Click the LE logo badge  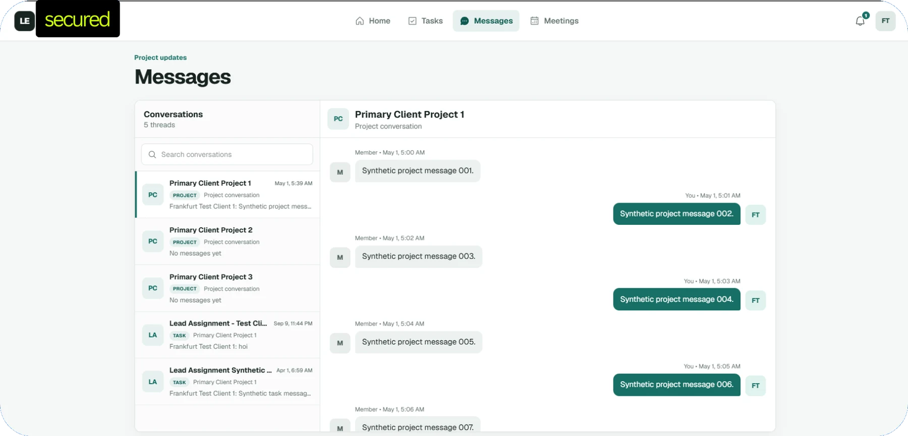point(24,21)
